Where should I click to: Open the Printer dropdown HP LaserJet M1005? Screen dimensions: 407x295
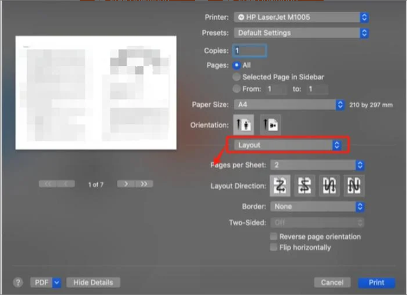(301, 18)
